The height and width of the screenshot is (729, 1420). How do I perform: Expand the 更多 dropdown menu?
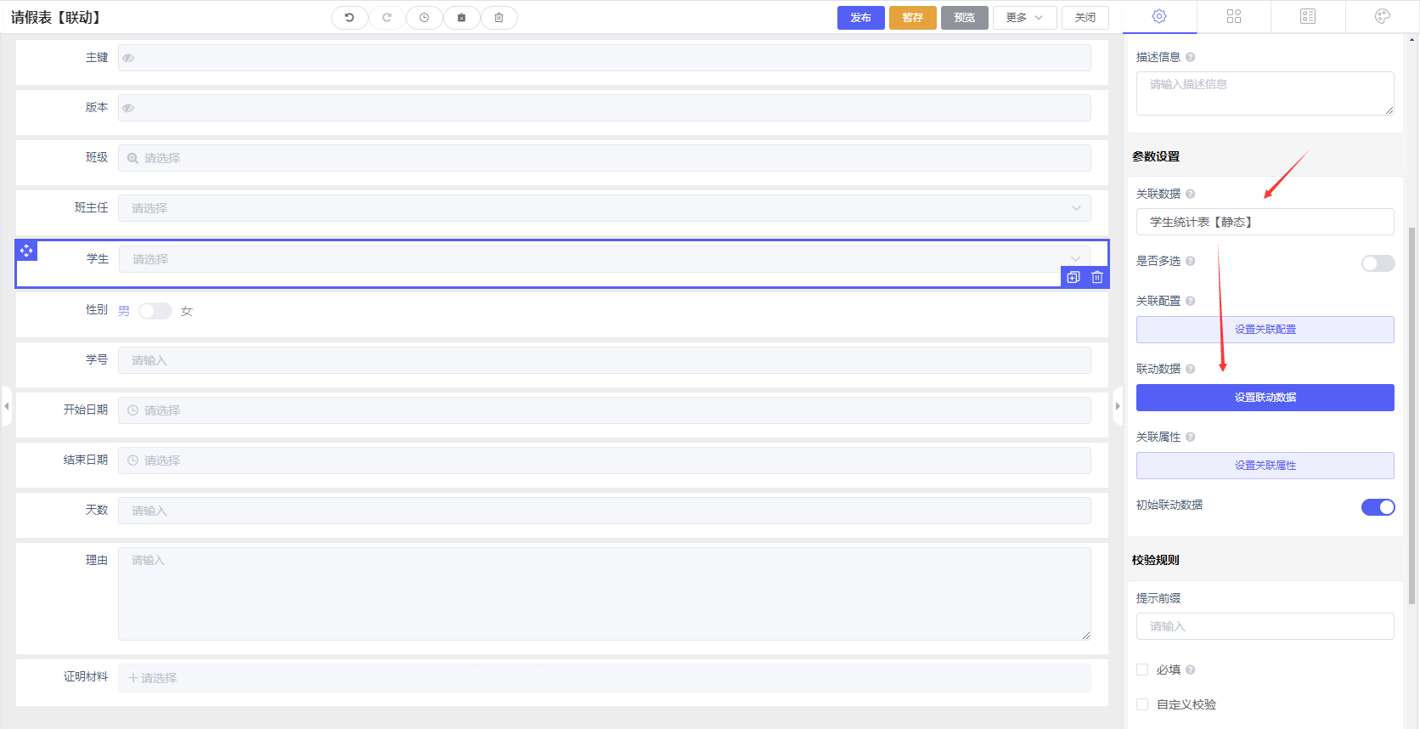[x=1024, y=18]
